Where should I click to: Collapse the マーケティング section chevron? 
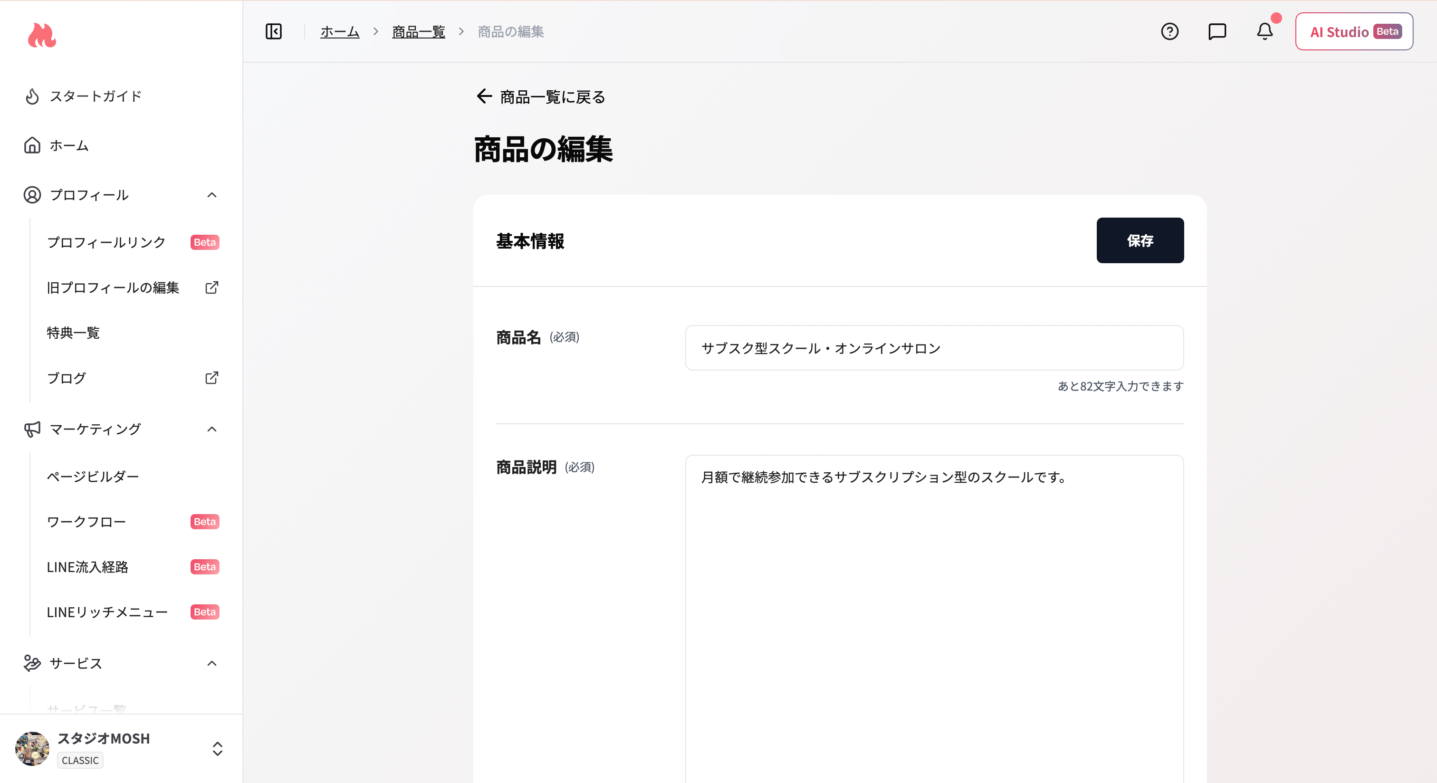[x=212, y=429]
